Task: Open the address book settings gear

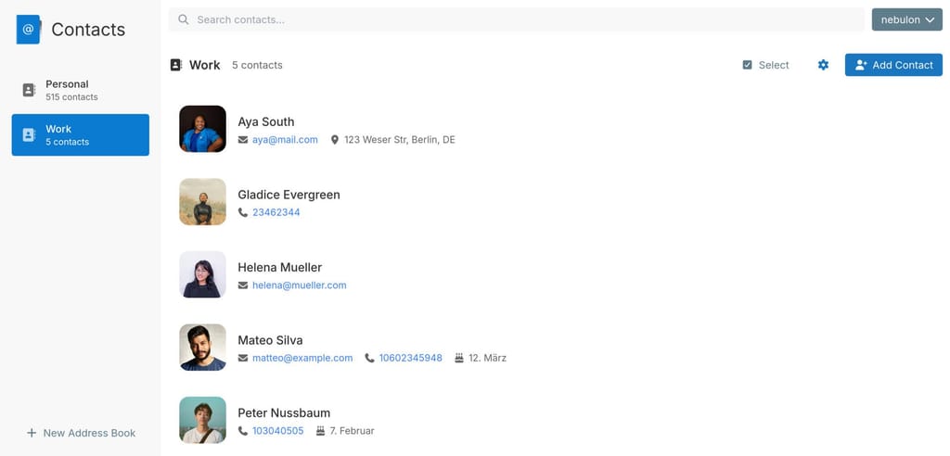Action: pyautogui.click(x=823, y=65)
